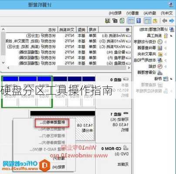Click the green refresh toolbar icon
Screen dimensions: 176x174
click(122, 20)
